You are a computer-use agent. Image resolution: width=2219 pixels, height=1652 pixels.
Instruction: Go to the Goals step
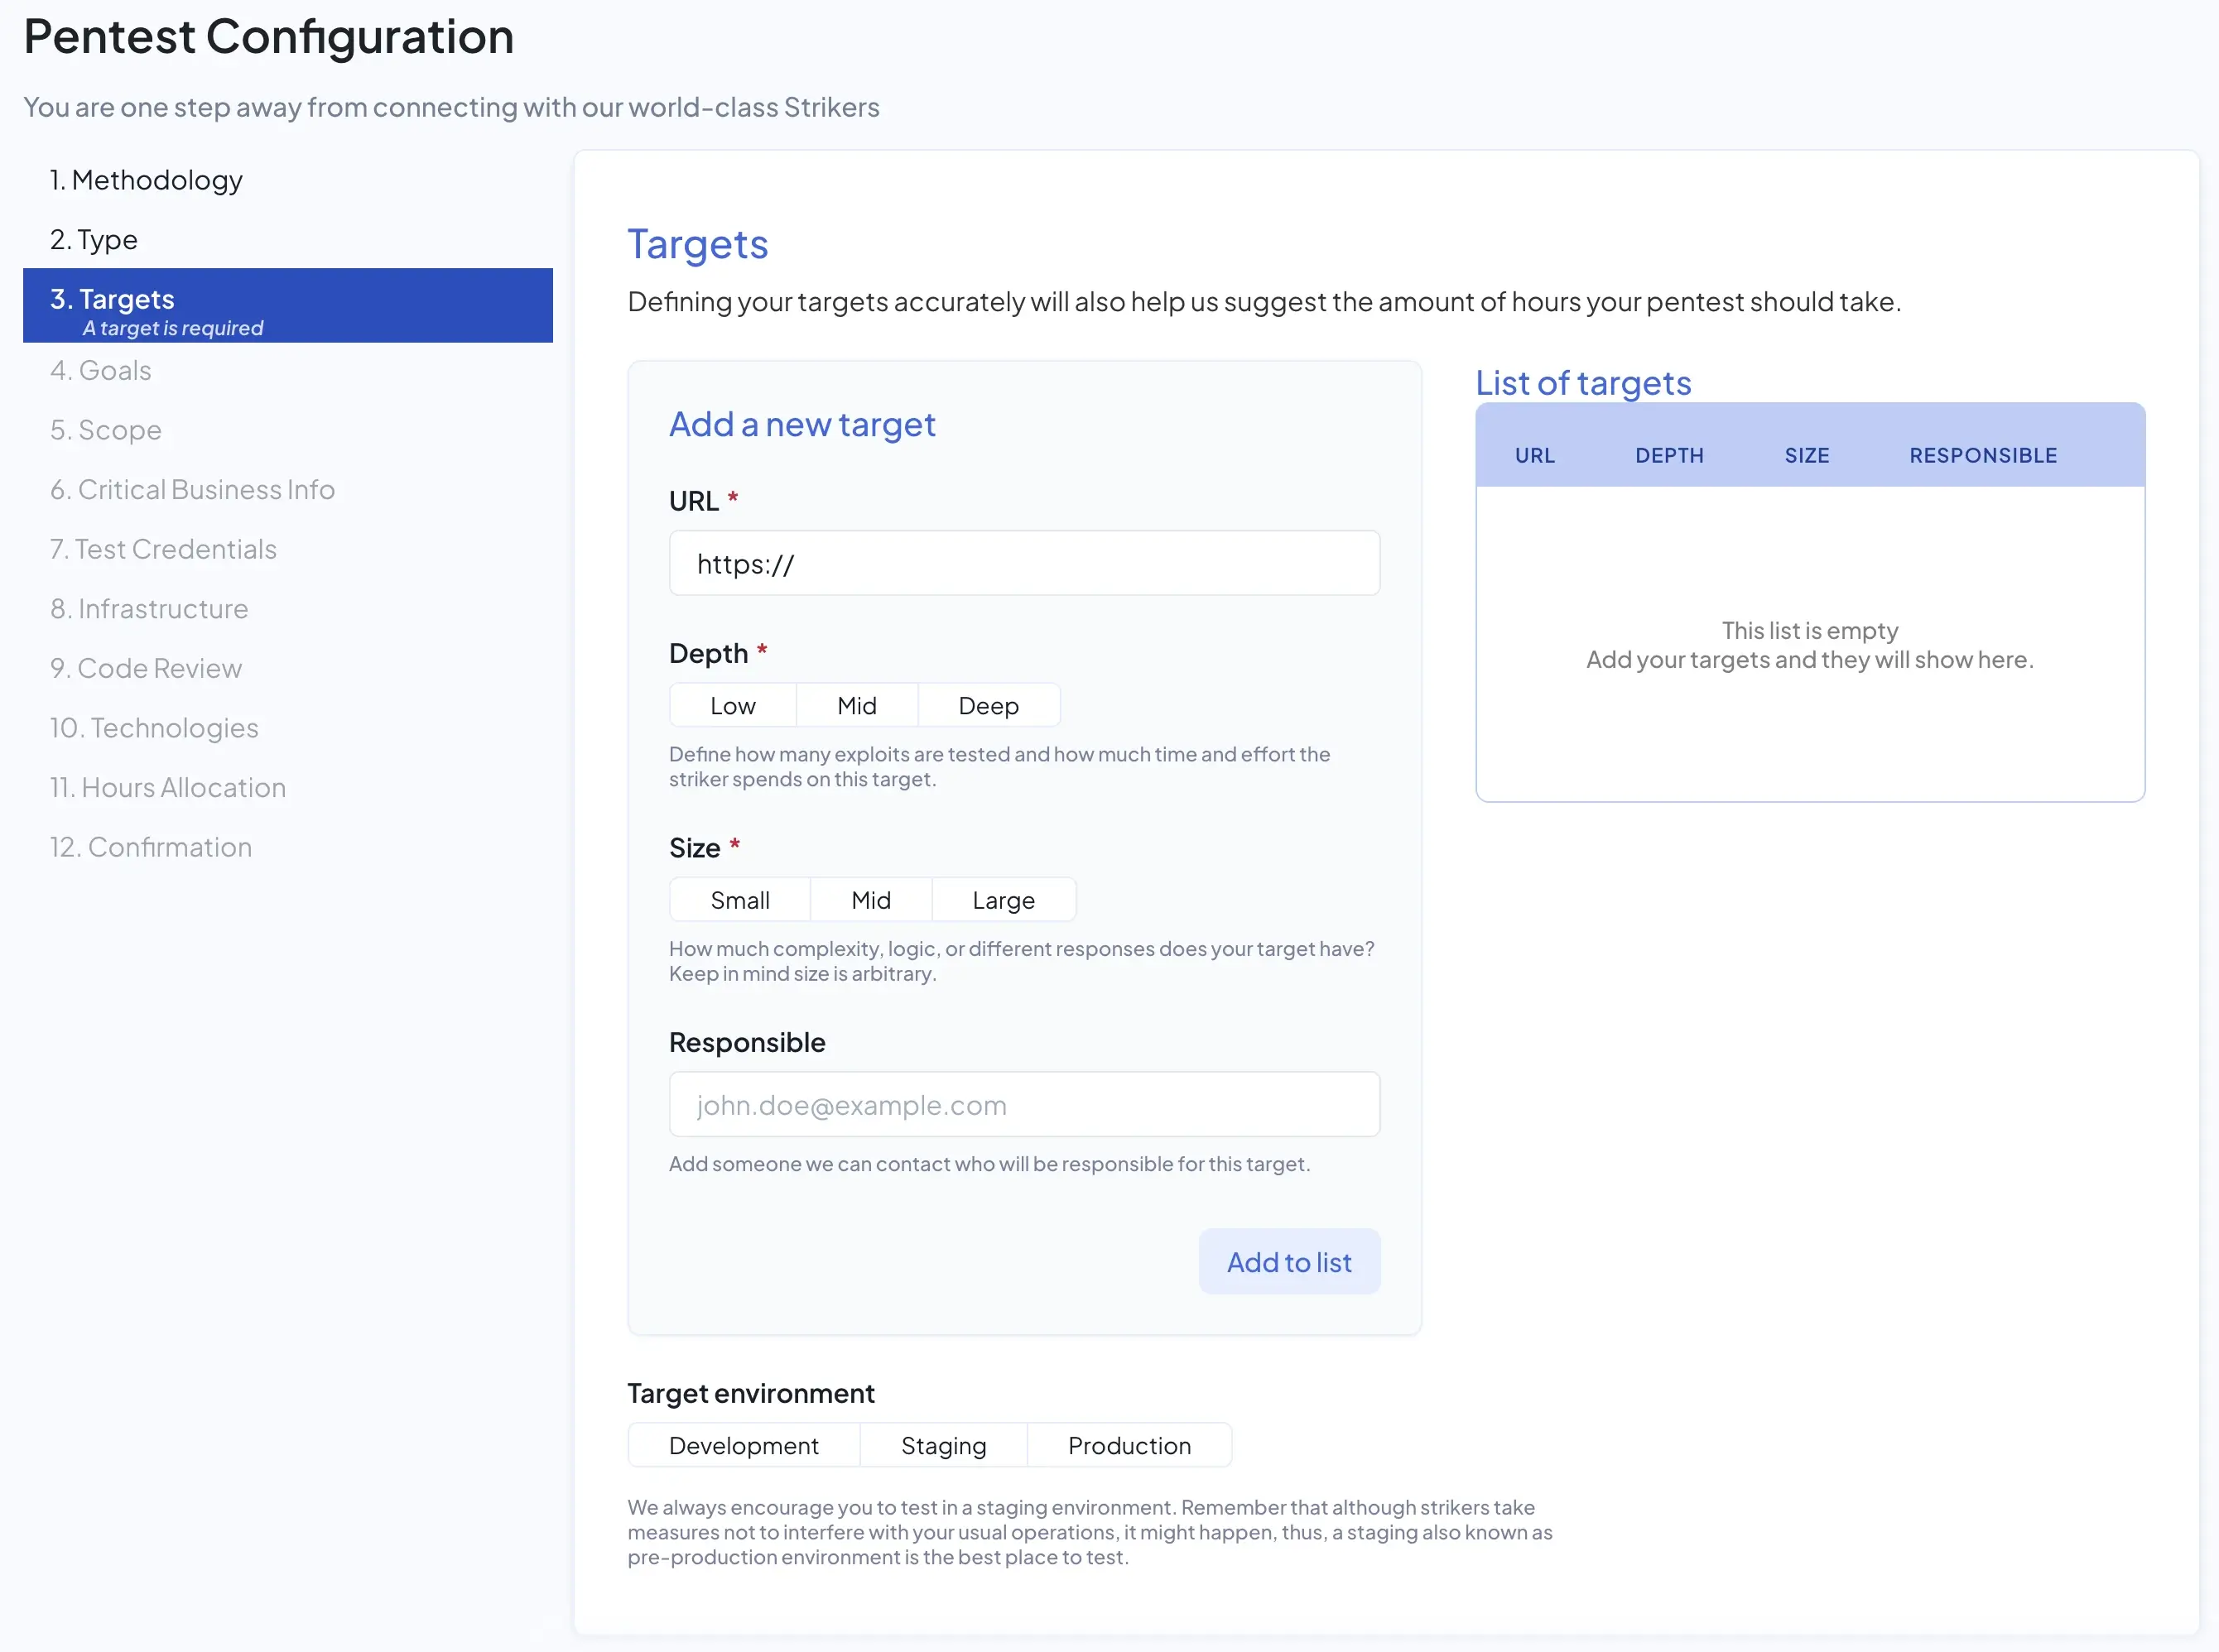pyautogui.click(x=100, y=370)
